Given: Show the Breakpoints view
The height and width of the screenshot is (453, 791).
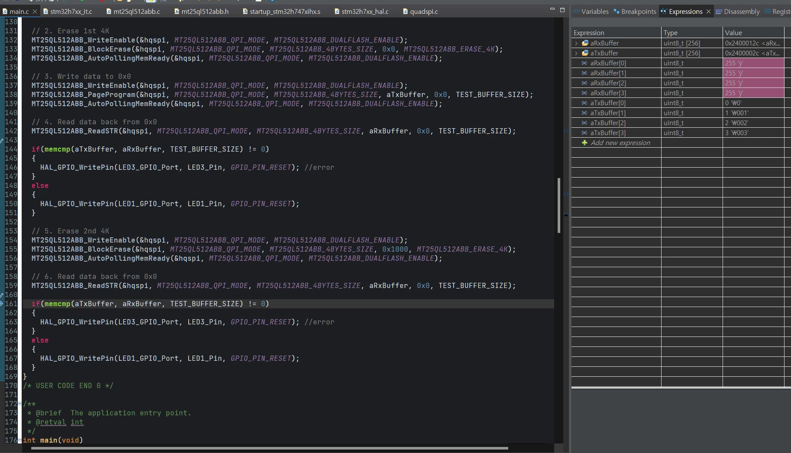Looking at the screenshot, I should pos(635,12).
